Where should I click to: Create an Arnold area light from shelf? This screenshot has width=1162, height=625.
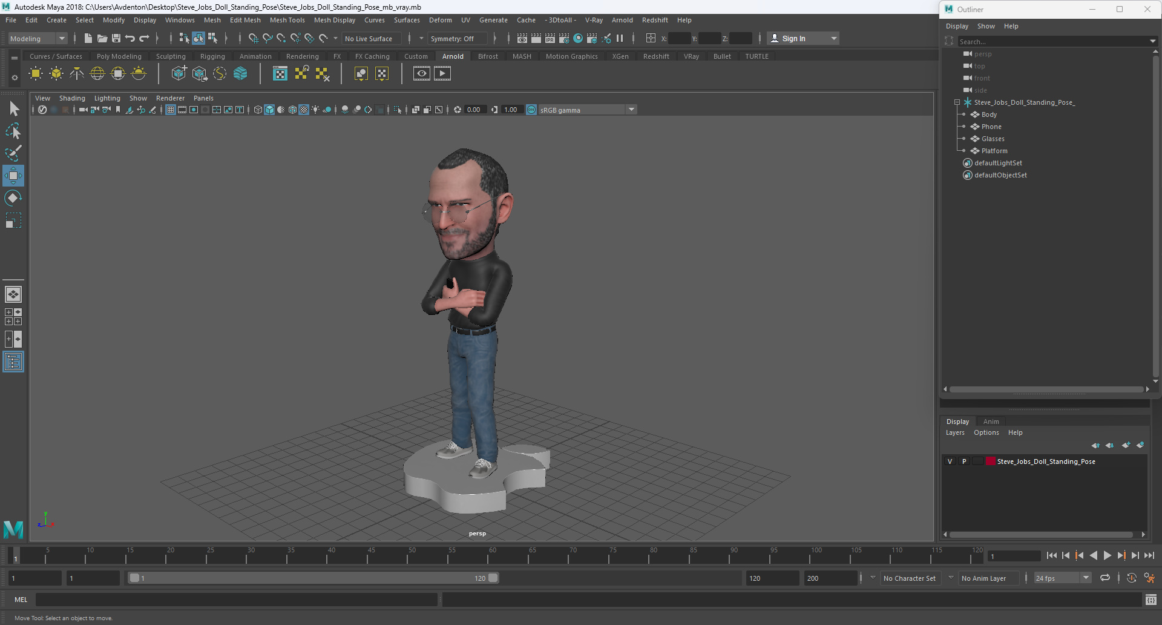click(x=36, y=74)
